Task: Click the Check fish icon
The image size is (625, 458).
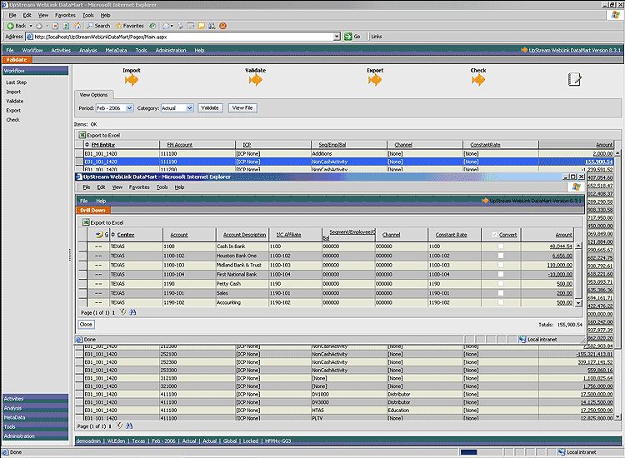Action: tap(478, 80)
